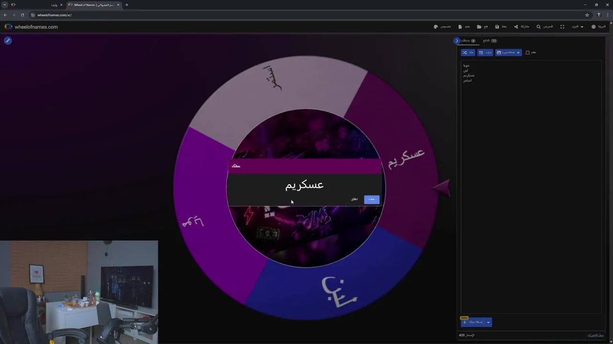
Task: Sort the entries with Sort button
Action: (485, 53)
